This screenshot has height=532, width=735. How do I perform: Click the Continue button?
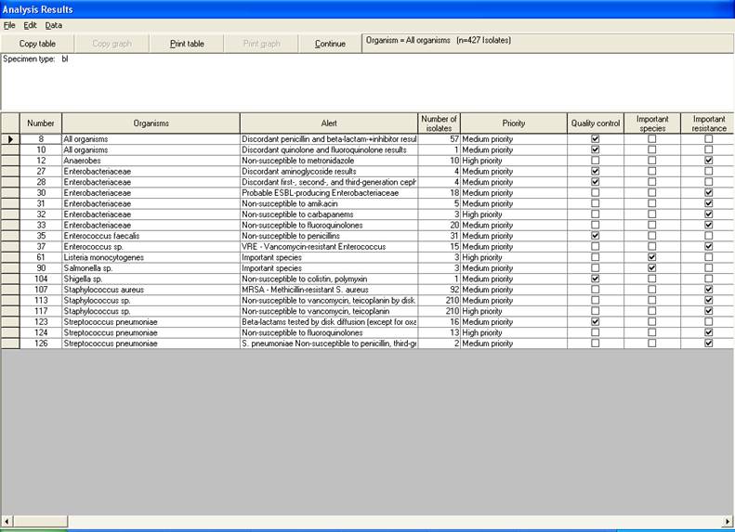pos(330,44)
